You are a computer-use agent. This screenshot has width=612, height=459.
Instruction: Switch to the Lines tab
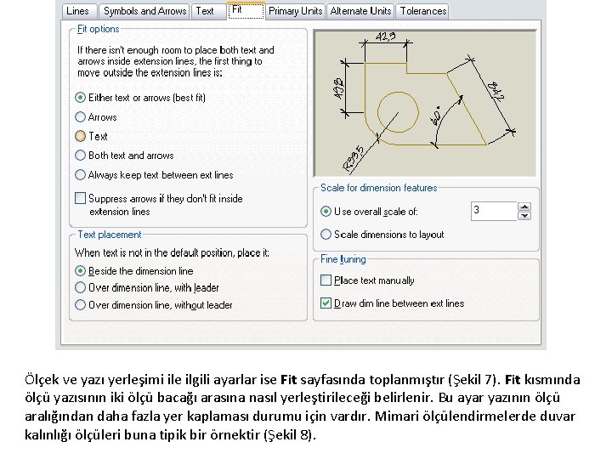coord(78,11)
